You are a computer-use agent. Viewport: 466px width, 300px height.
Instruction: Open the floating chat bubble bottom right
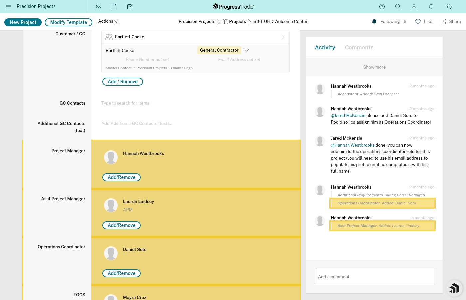pyautogui.click(x=454, y=288)
